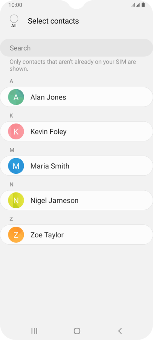Screen dimensions: 153x340
Task: Tap the orange Z avatar for Zoe Taylor
Action: (16, 235)
